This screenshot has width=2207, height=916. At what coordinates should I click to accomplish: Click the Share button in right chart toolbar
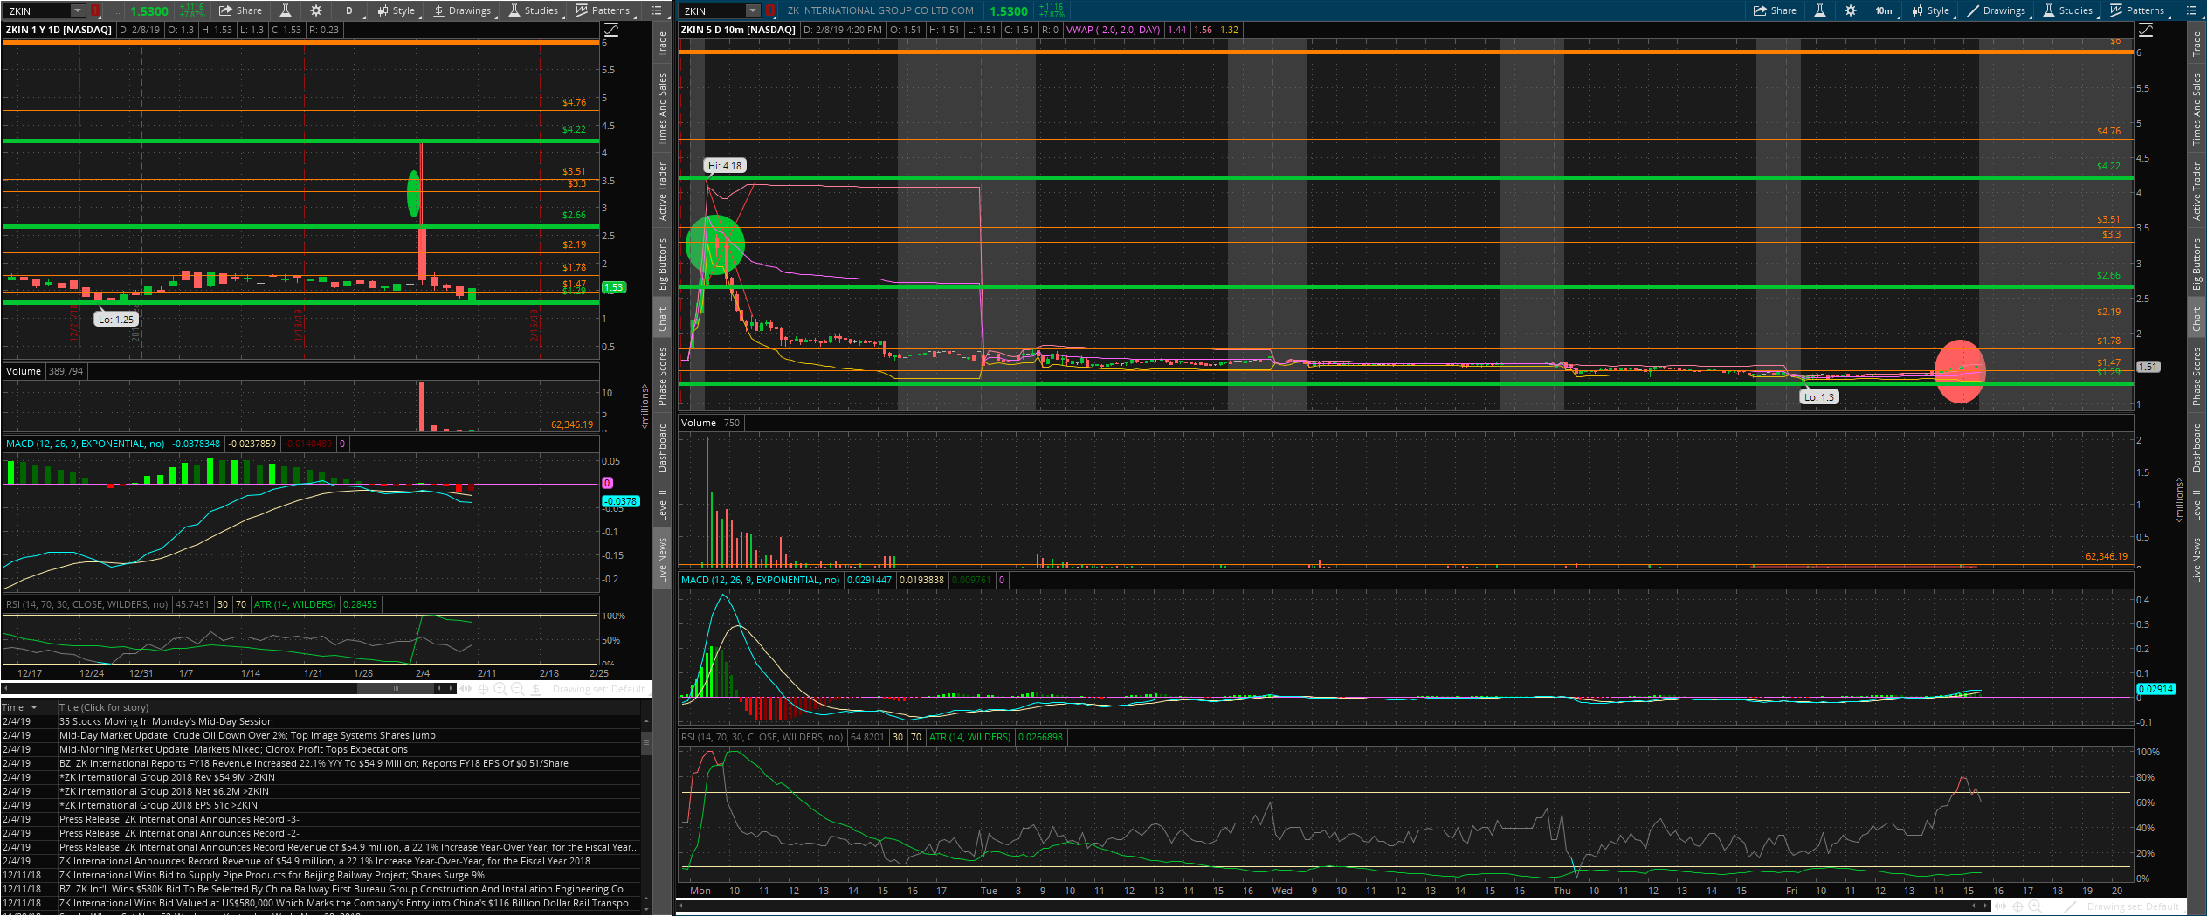click(1775, 10)
